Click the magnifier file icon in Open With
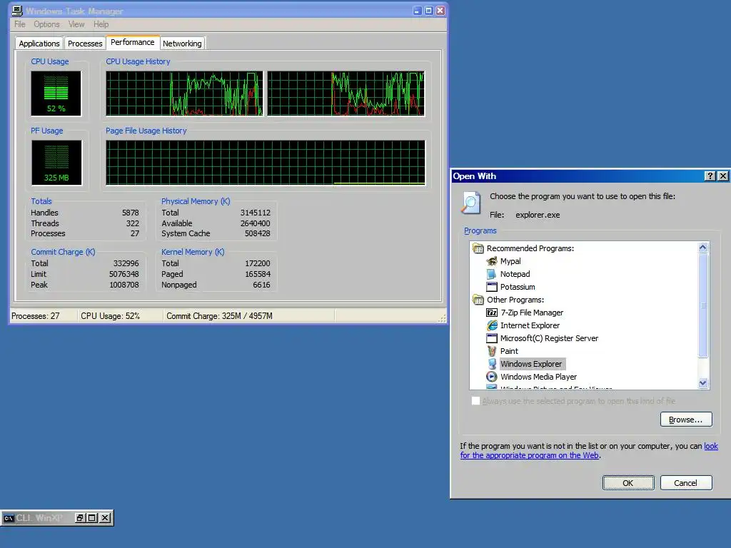 coord(471,203)
